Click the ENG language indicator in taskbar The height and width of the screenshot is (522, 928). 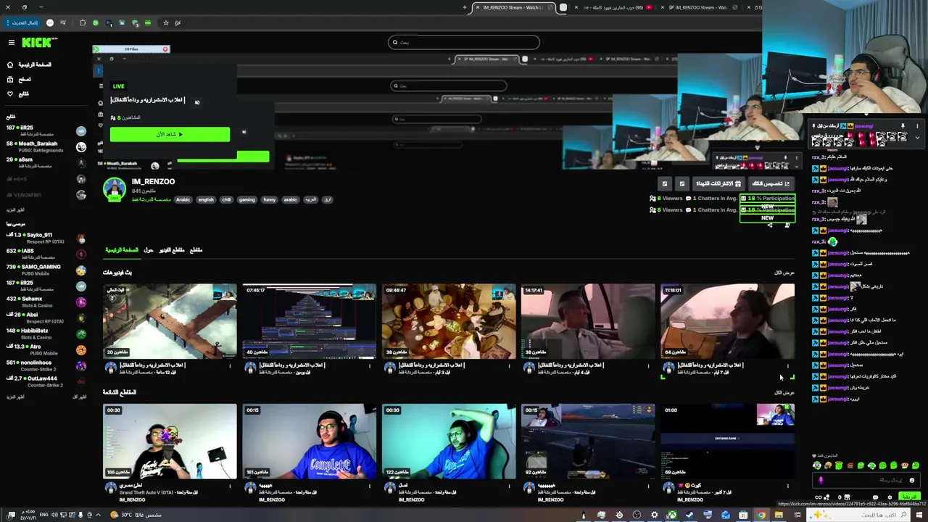(x=43, y=515)
